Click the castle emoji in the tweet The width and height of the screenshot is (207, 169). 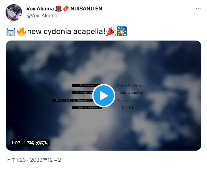(x=11, y=32)
